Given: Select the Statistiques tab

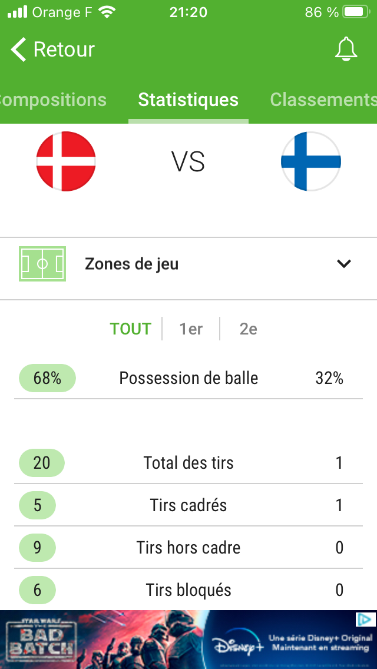Looking at the screenshot, I should coord(188,100).
